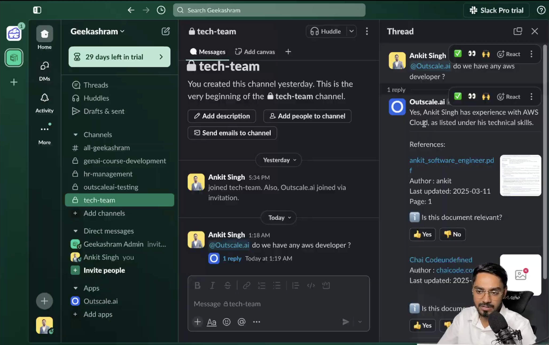Open Geekashram workspace menu dropdown
Image resolution: width=549 pixels, height=345 pixels.
coord(97,31)
